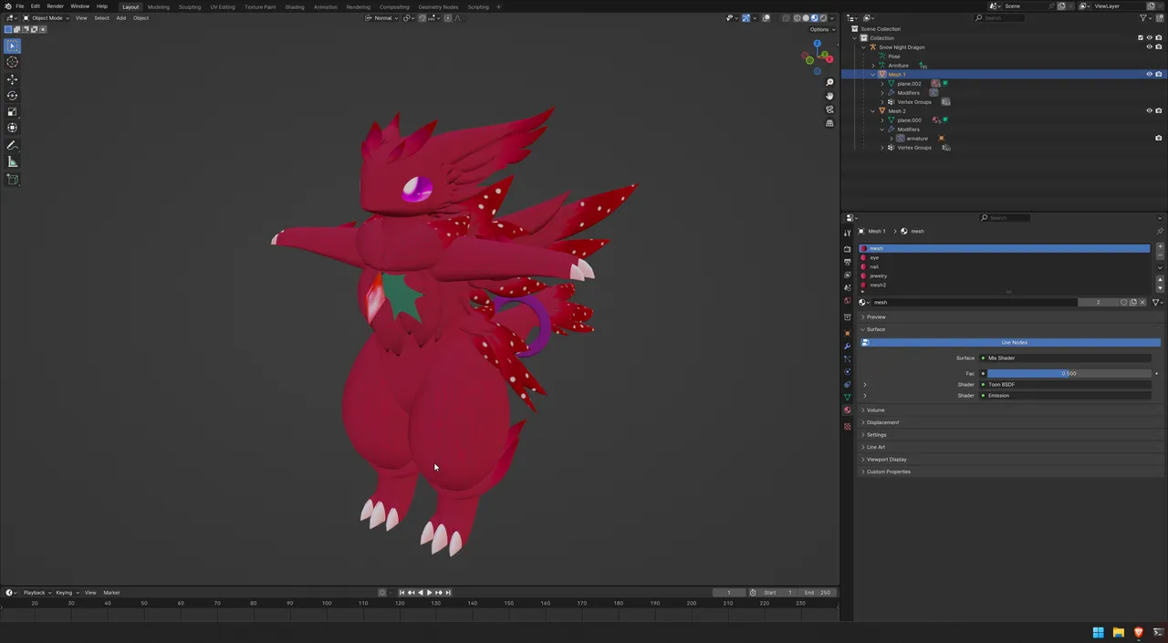Expand the Custom Properties panel
Screen dimensions: 1168x643
pyautogui.click(x=888, y=472)
